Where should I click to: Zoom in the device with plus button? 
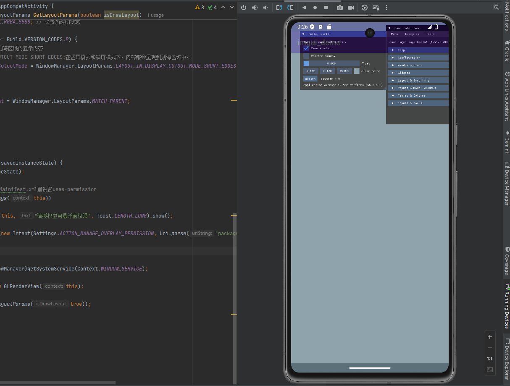click(489, 337)
